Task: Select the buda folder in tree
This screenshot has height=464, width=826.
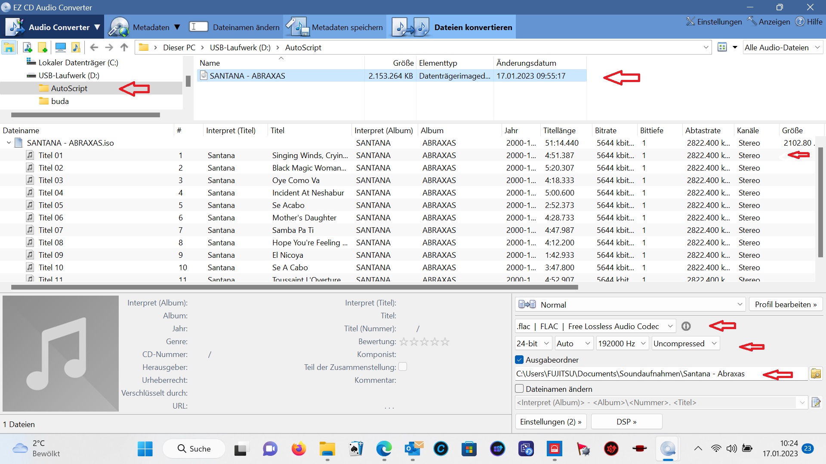Action: [x=60, y=101]
